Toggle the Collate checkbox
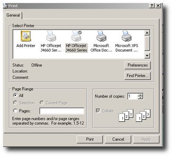The image size is (173, 157). click(98, 111)
